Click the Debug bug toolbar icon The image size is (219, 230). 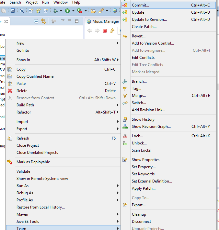point(55,11)
